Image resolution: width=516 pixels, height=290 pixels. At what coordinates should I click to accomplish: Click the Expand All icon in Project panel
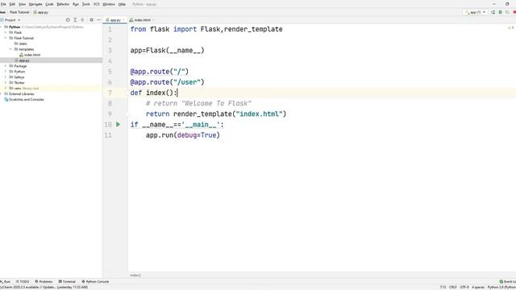coord(75,20)
